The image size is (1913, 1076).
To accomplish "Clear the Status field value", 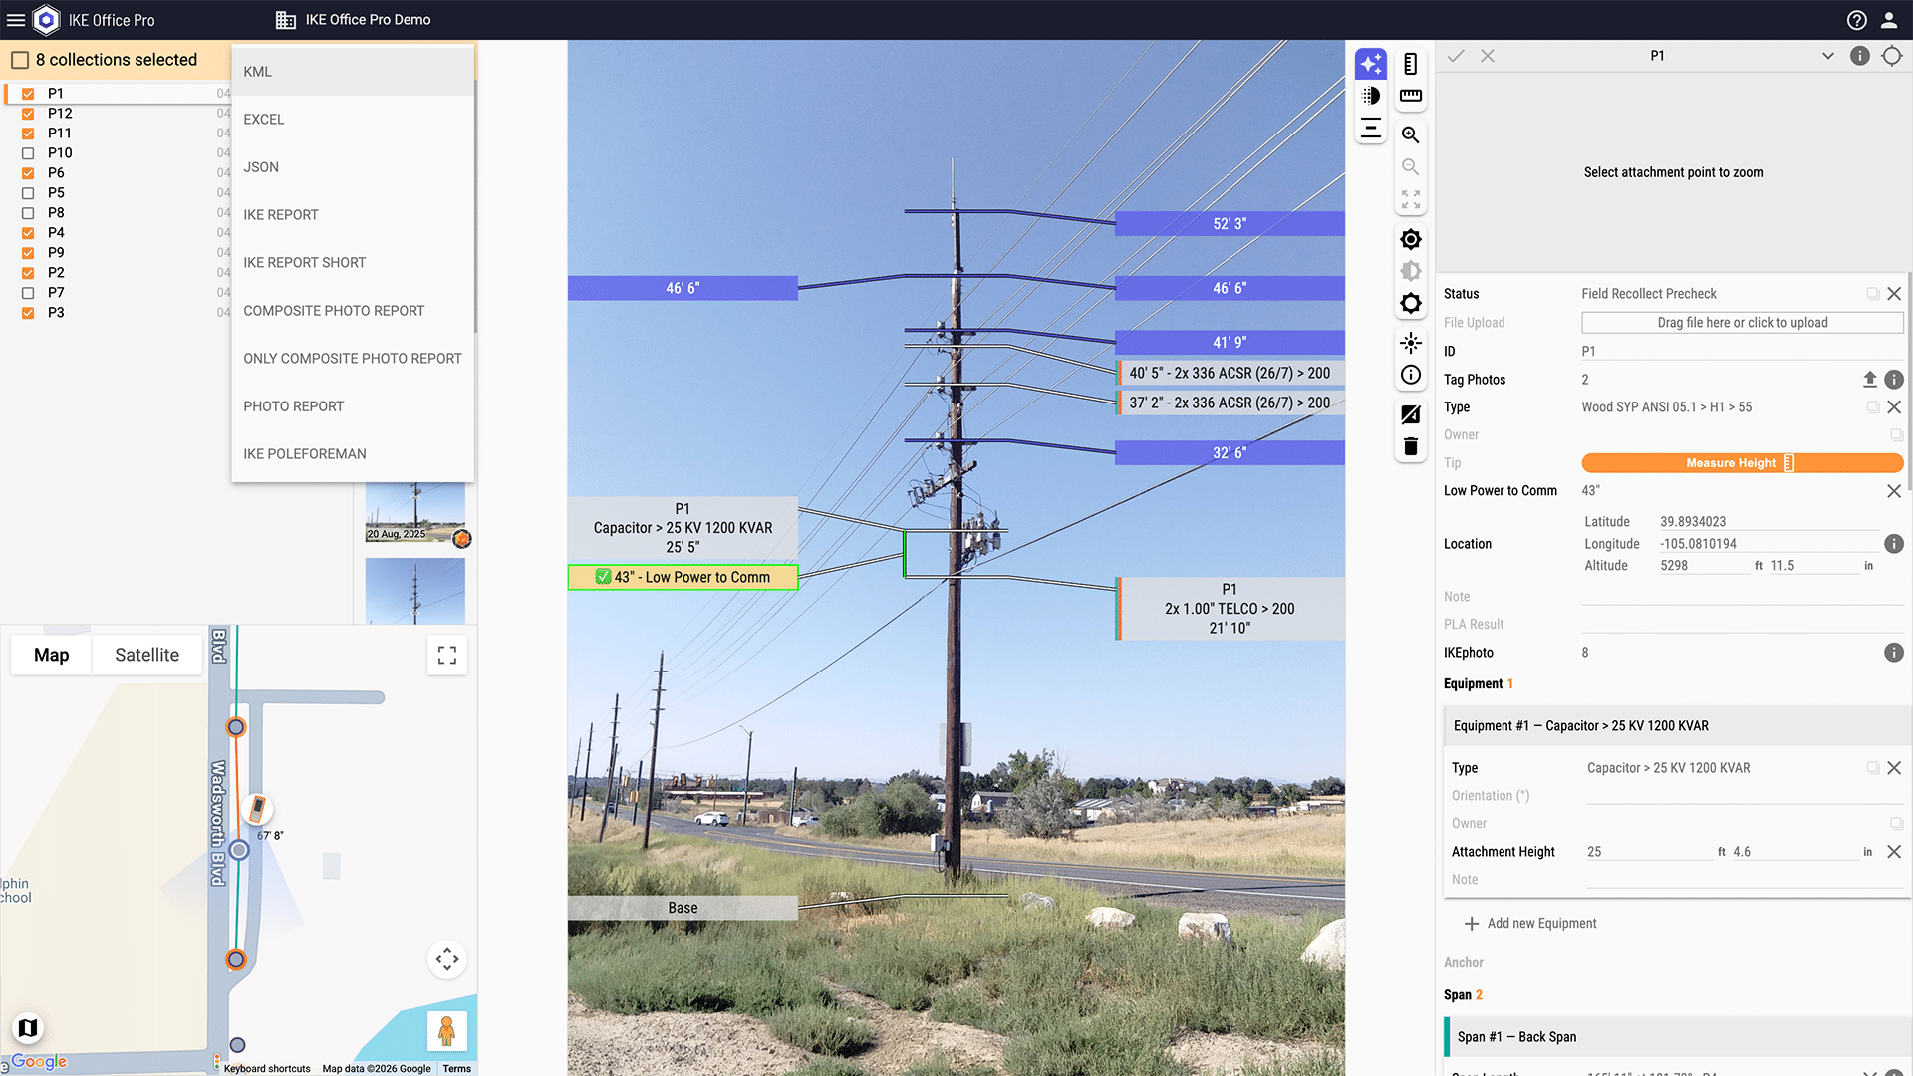I will (1894, 294).
